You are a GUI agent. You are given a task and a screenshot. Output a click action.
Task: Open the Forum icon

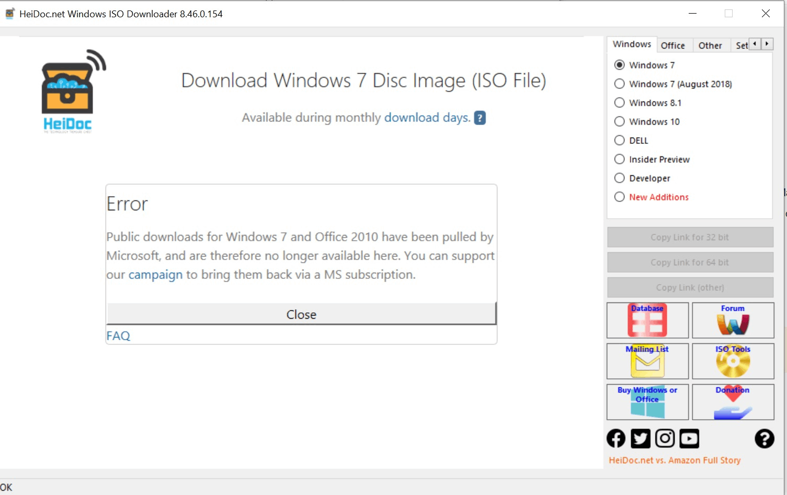tap(732, 320)
